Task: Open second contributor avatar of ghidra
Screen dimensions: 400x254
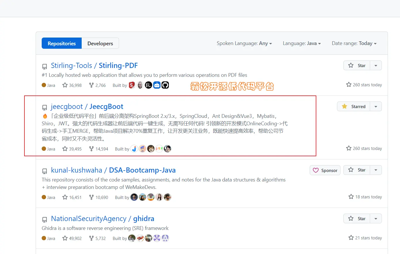Action: (x=140, y=238)
